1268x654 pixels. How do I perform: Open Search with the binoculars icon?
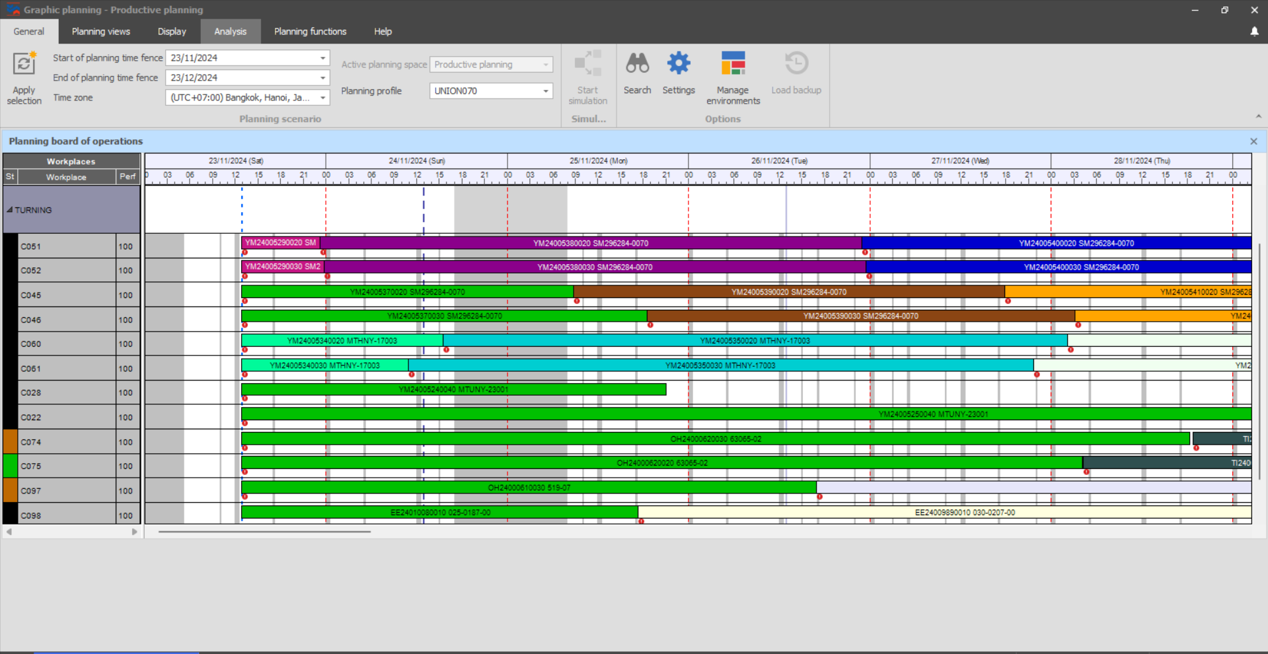point(637,64)
